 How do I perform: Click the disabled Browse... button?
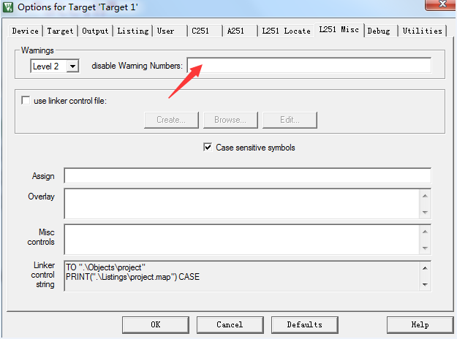(230, 120)
